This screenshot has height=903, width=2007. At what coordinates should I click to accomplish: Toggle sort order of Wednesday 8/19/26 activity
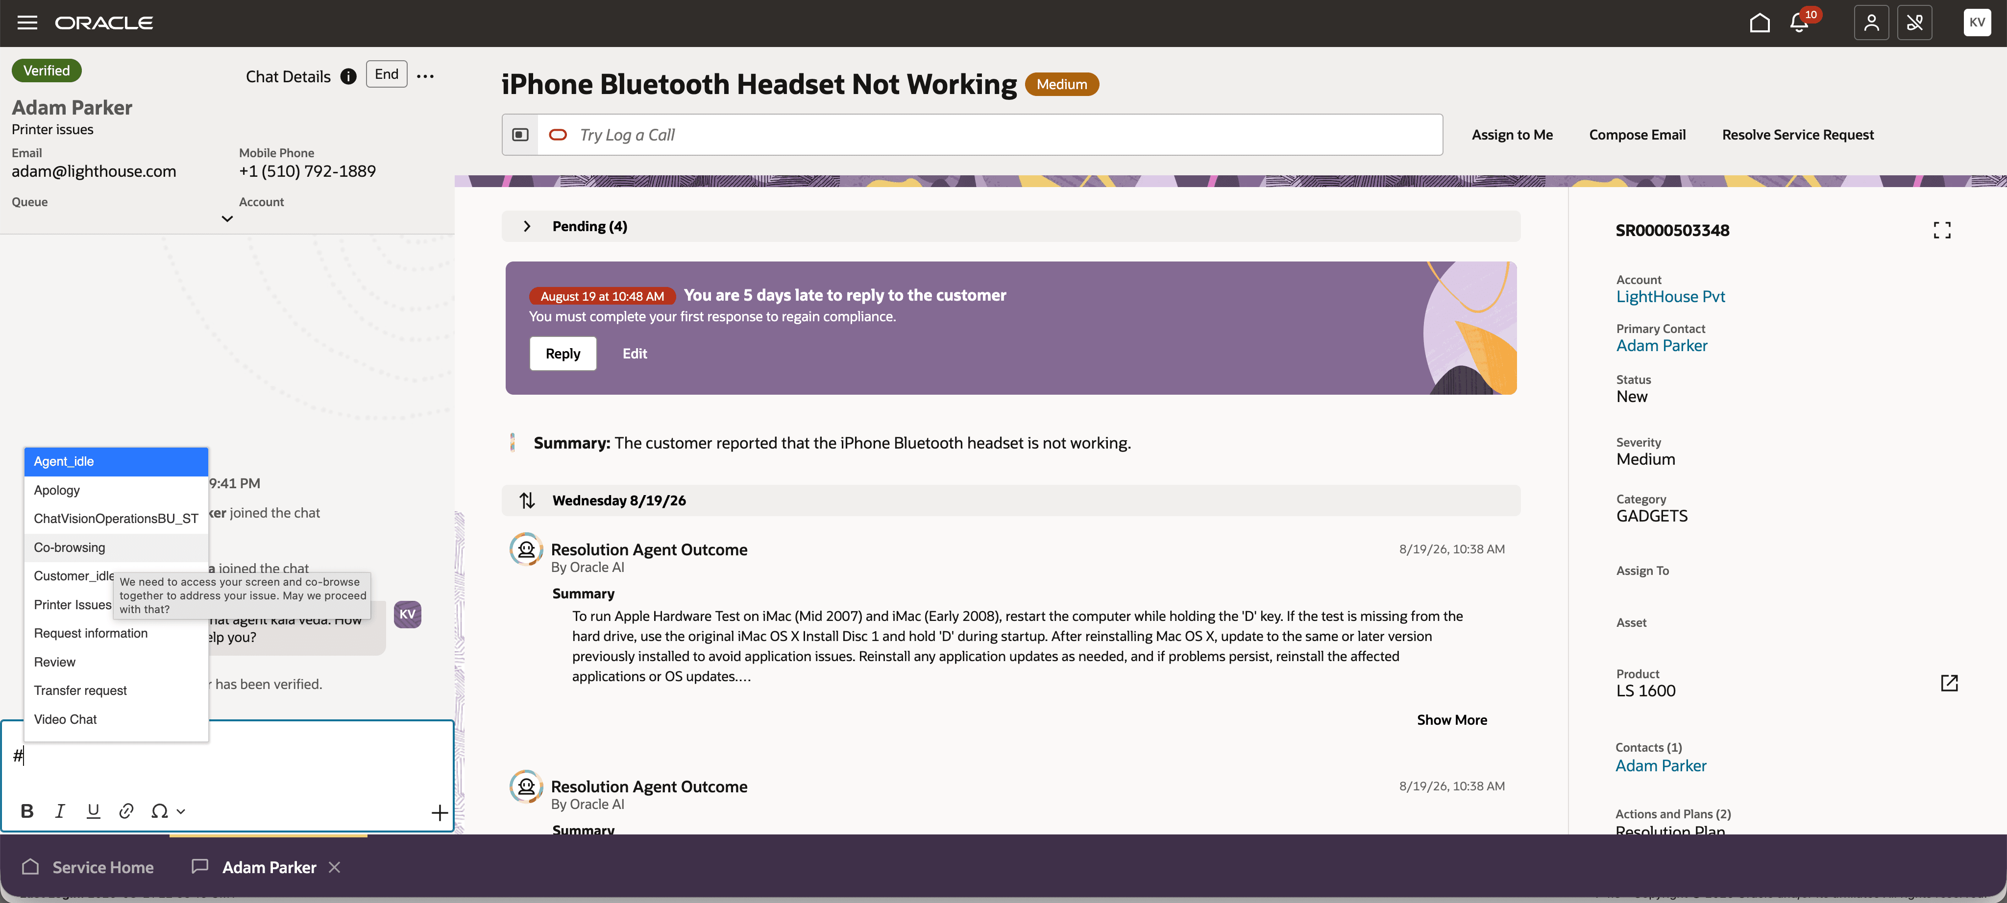pyautogui.click(x=527, y=500)
